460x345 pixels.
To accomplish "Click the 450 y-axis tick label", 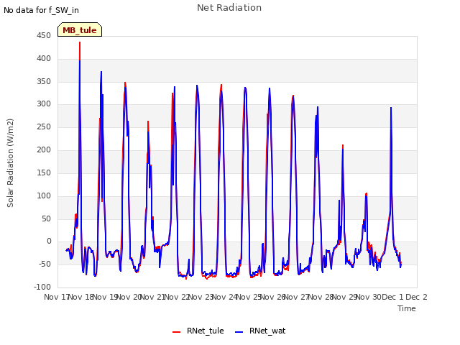I will (x=44, y=35).
